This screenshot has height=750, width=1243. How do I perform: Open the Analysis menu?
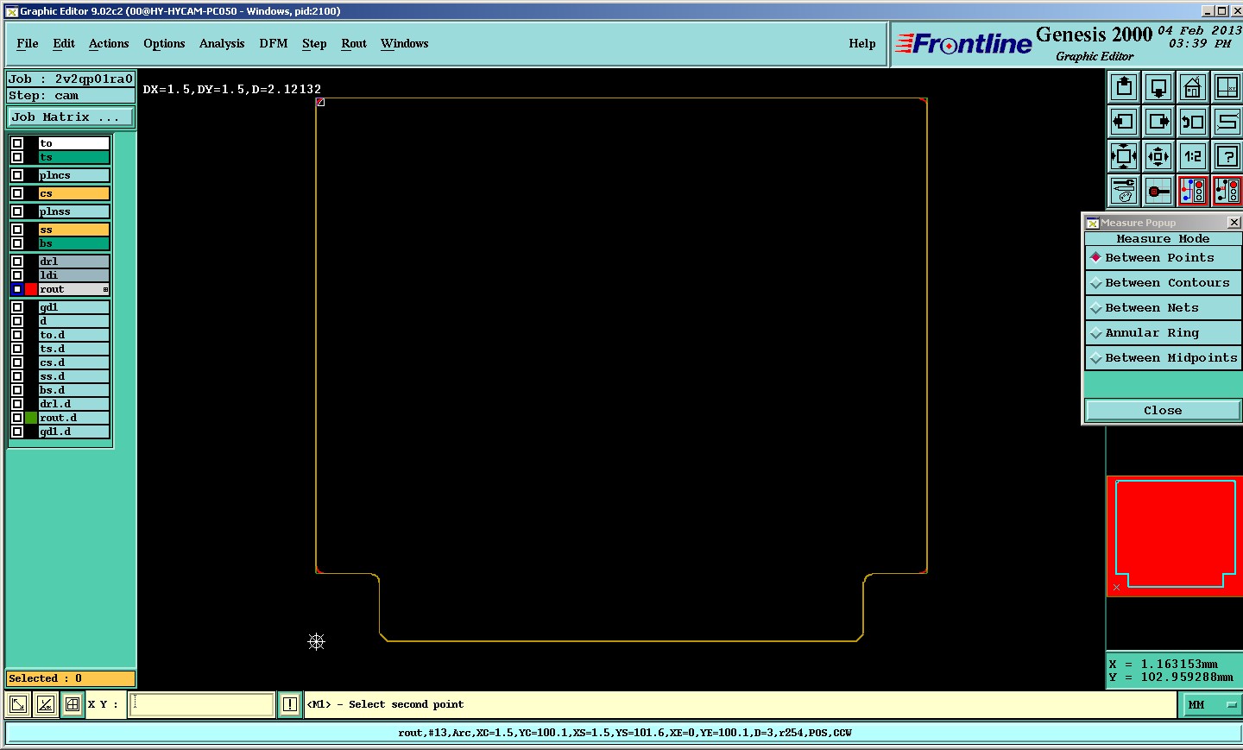click(222, 43)
